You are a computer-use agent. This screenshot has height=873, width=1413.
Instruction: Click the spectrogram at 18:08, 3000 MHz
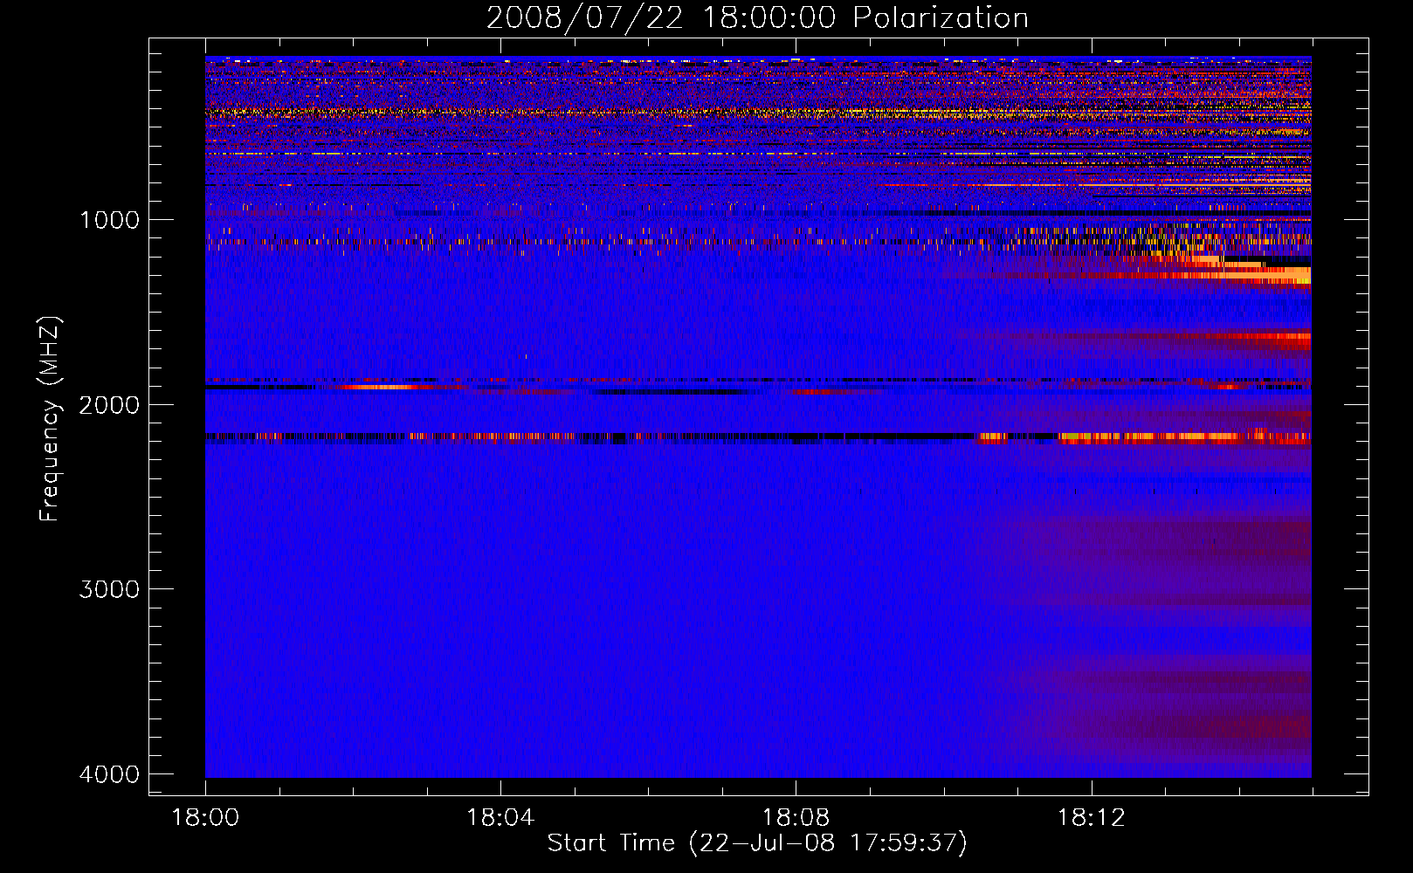pyautogui.click(x=796, y=588)
